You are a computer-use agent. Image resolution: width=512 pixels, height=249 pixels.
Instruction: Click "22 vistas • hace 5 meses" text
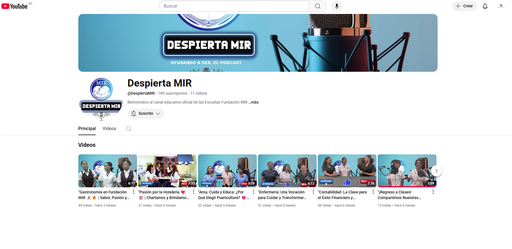pos(217,205)
